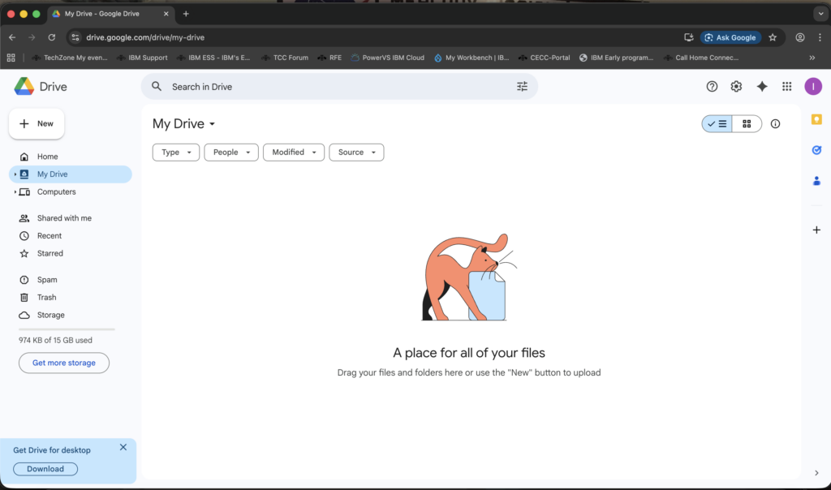The height and width of the screenshot is (490, 831).
Task: Open the Type filter dropdown
Action: 175,153
